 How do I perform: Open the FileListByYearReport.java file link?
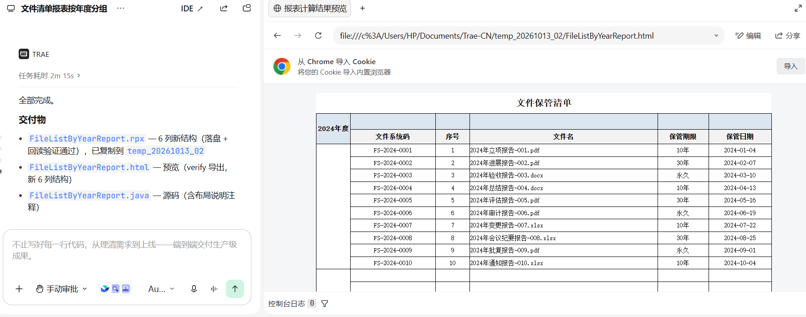tap(89, 196)
